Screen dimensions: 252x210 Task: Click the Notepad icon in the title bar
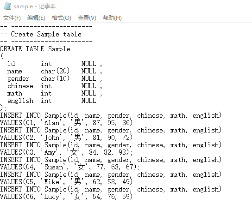pyautogui.click(x=7, y=6)
